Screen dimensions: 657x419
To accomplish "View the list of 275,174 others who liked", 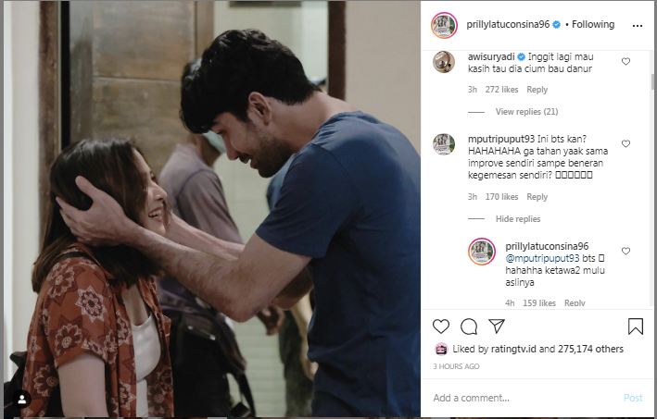I will 590,349.
